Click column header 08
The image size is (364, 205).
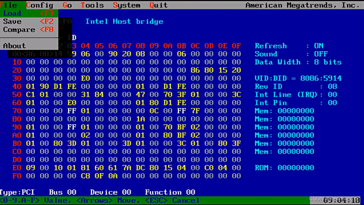(140, 46)
